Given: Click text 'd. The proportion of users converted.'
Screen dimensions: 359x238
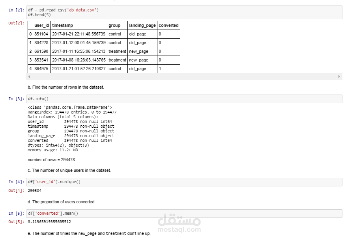Looking at the screenshot, I should (62, 202).
